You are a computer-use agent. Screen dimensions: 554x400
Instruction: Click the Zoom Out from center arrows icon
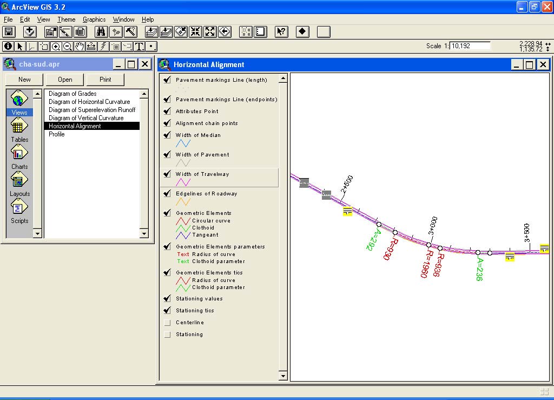(210, 32)
